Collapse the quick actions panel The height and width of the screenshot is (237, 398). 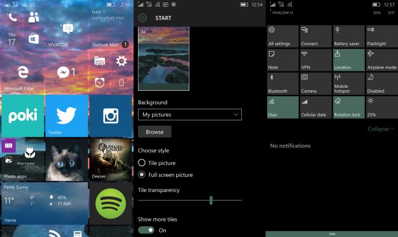382,129
